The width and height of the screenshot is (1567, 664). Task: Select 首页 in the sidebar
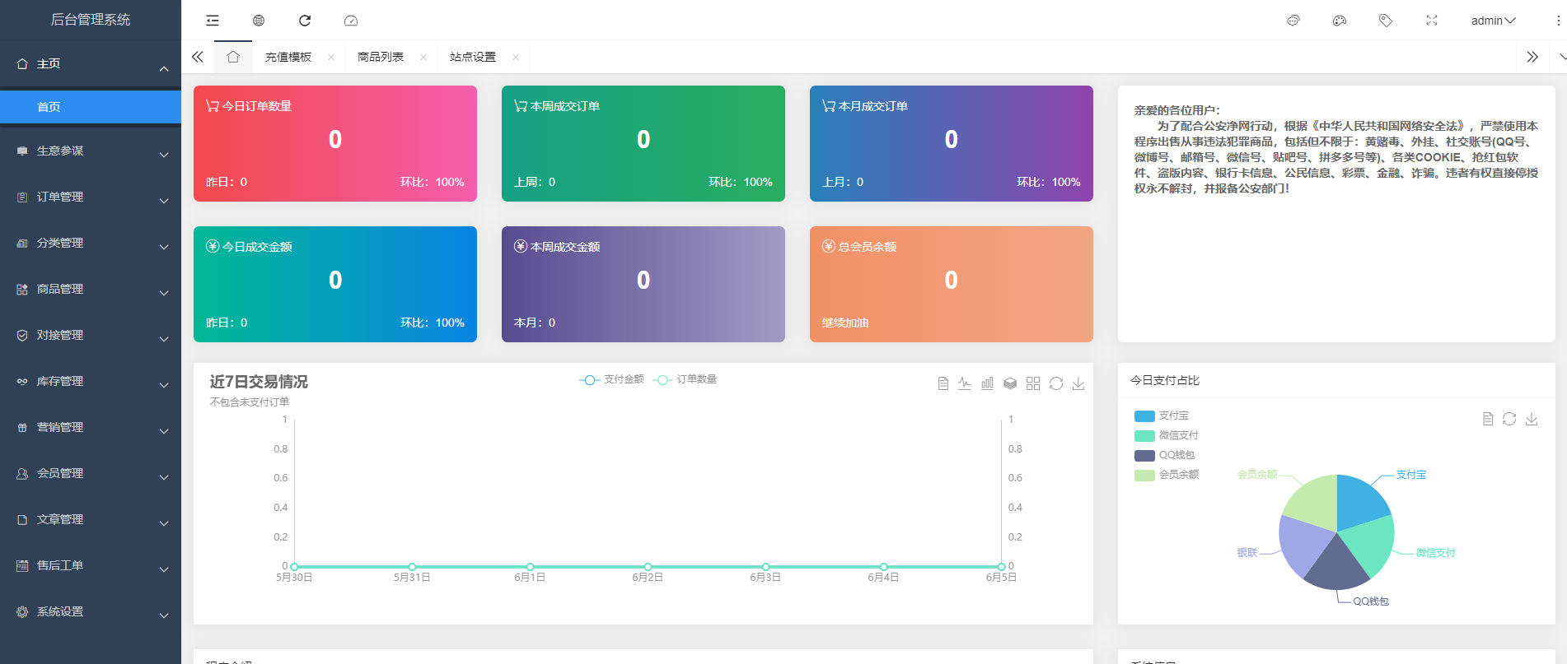click(91, 107)
